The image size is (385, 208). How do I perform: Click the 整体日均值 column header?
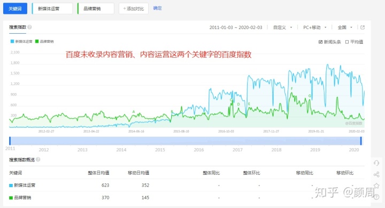click(x=98, y=173)
